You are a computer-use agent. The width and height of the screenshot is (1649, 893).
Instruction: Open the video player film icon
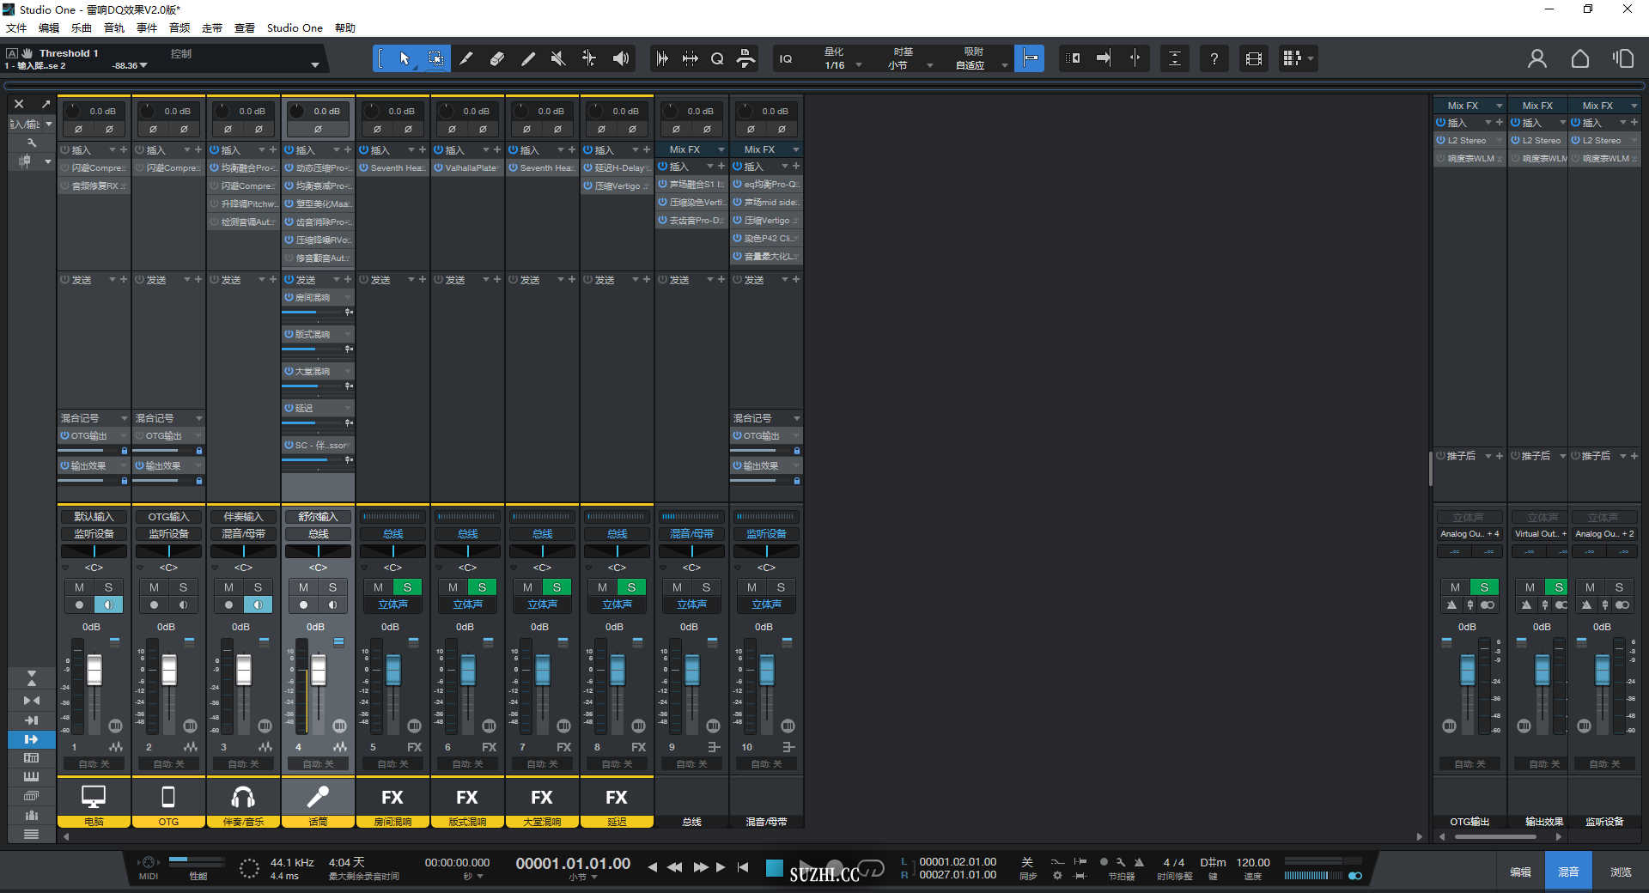[1254, 58]
